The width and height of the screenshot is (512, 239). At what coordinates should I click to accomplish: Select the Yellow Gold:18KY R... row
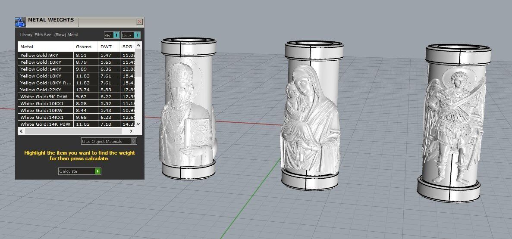coord(76,83)
